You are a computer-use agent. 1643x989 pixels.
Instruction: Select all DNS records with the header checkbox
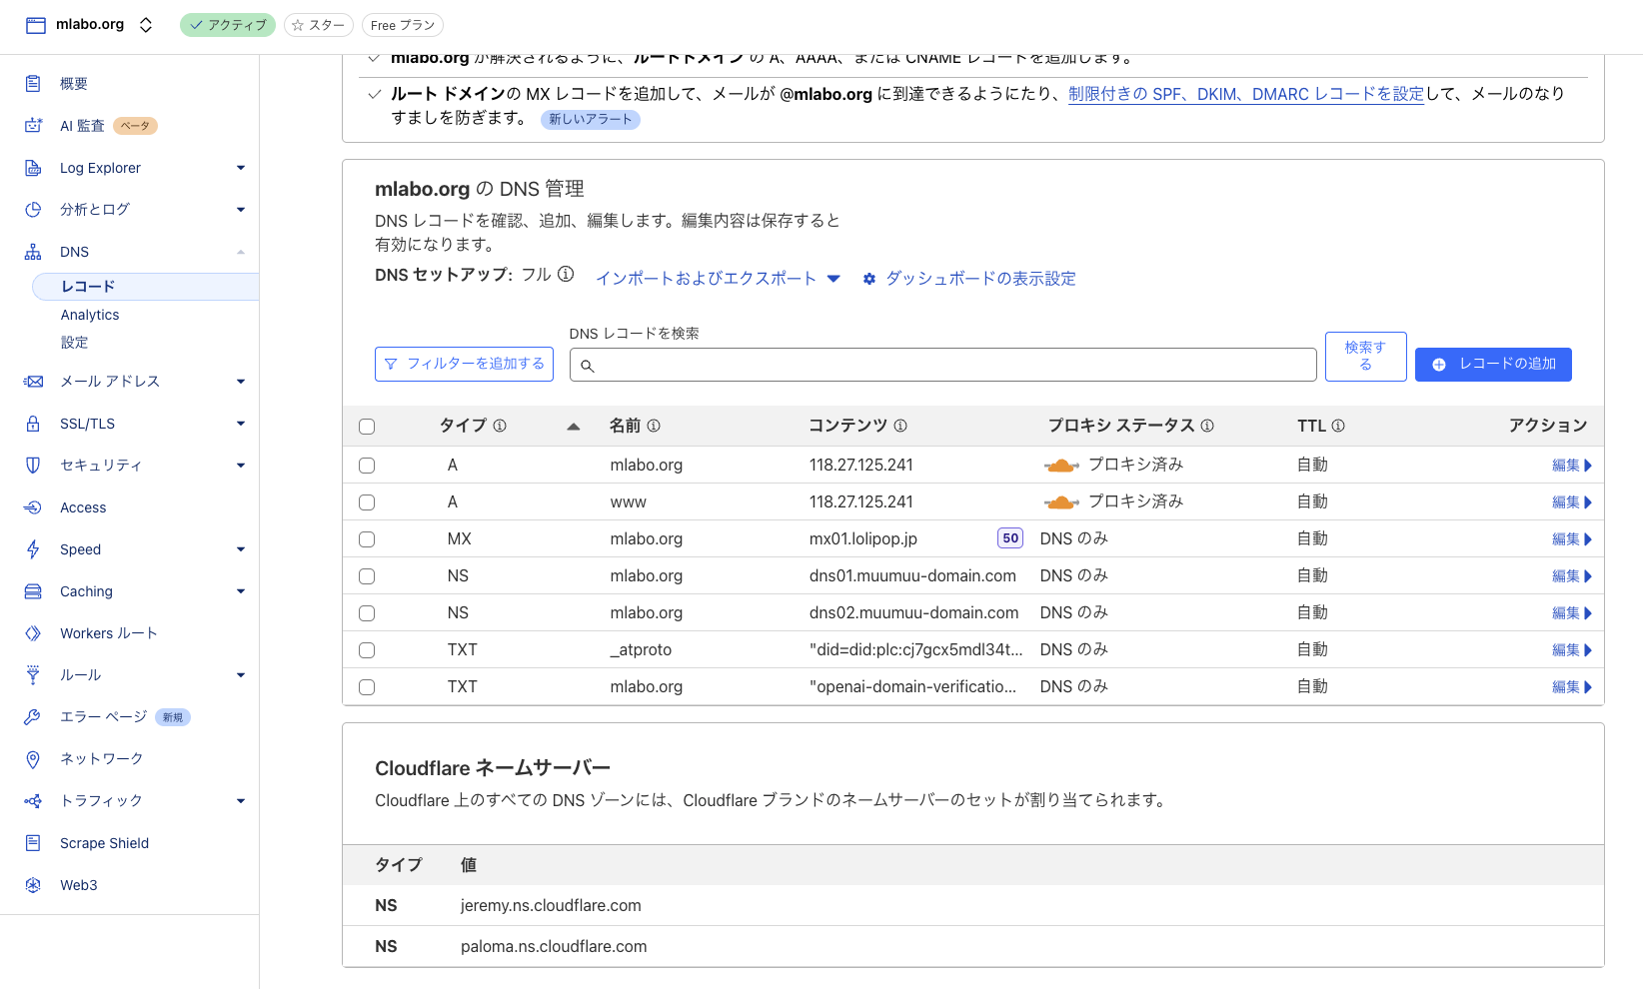click(x=367, y=426)
